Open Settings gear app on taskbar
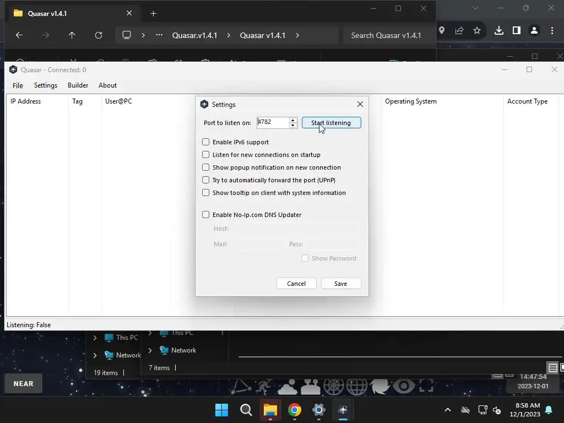The width and height of the screenshot is (564, 423). [x=319, y=410]
